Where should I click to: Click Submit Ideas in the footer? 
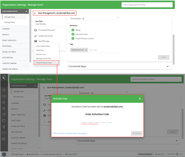[x=17, y=154]
